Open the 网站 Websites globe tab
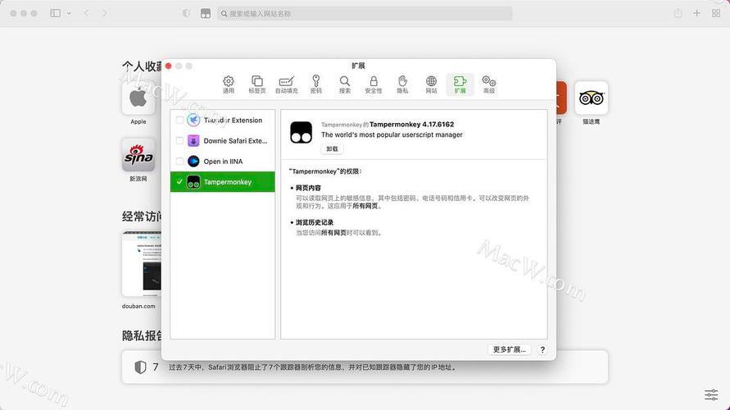 click(x=431, y=84)
